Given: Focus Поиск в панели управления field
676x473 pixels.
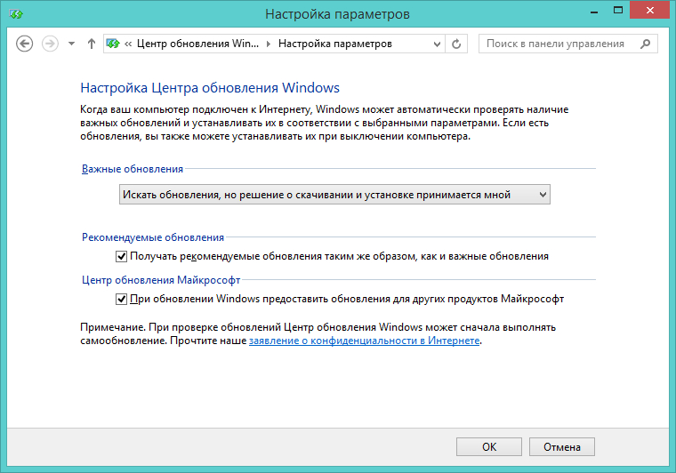Looking at the screenshot, I should point(567,44).
